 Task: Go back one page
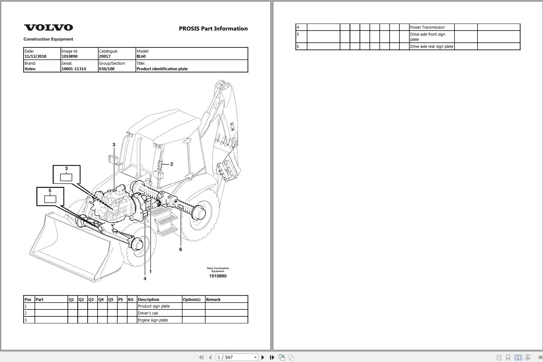[210, 357]
